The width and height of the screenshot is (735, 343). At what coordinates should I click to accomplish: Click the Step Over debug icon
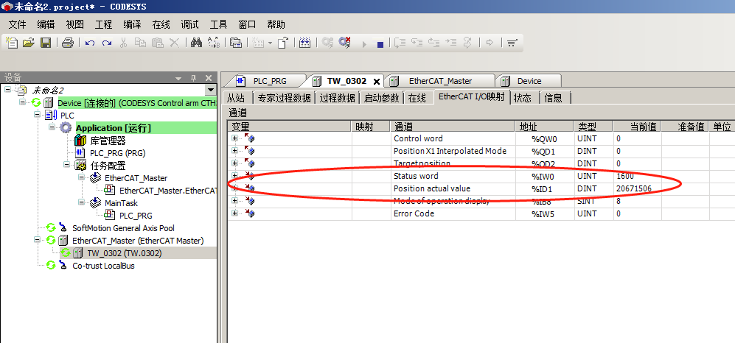400,43
